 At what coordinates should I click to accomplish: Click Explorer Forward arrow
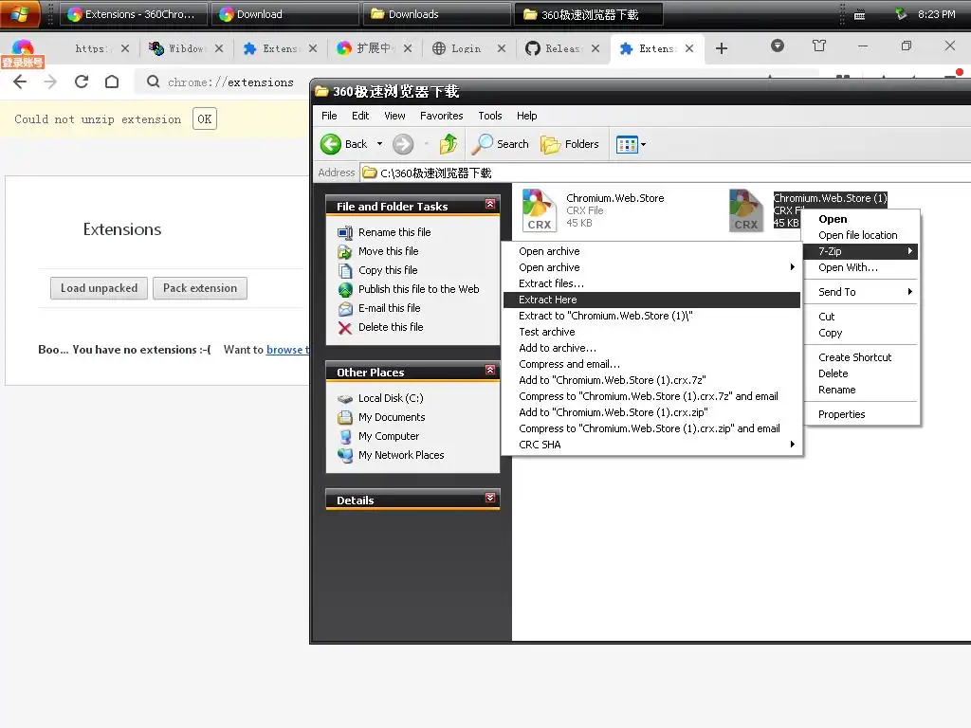[x=403, y=144]
